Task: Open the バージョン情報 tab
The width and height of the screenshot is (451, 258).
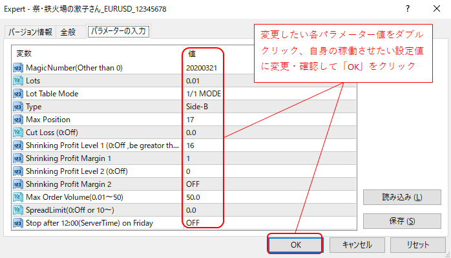Action: pyautogui.click(x=30, y=32)
